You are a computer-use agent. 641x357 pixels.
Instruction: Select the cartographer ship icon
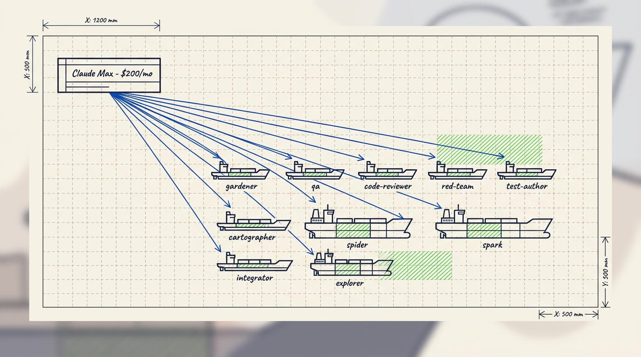tap(253, 222)
